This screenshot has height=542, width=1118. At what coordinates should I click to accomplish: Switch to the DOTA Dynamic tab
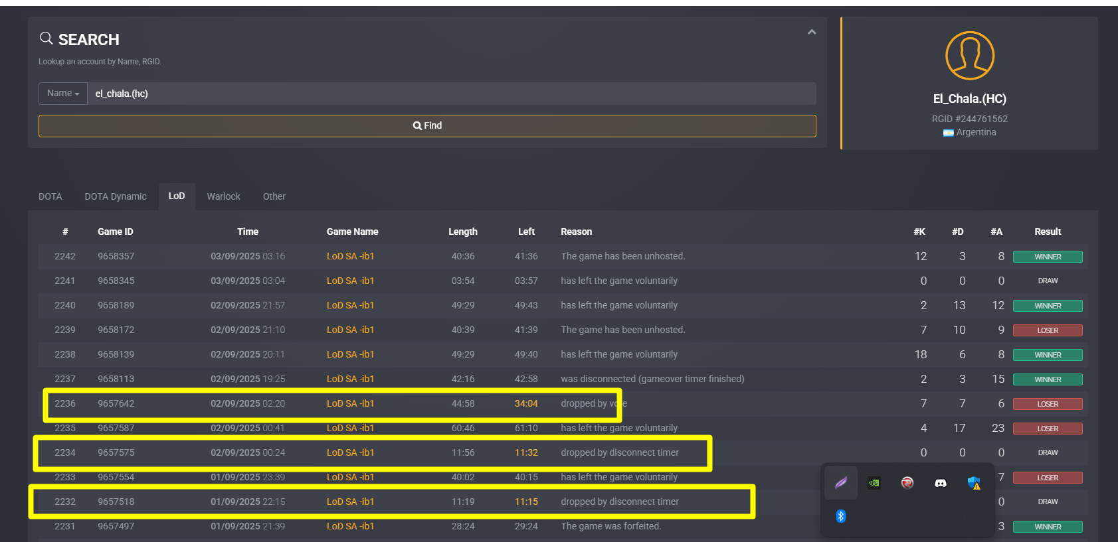click(x=116, y=196)
